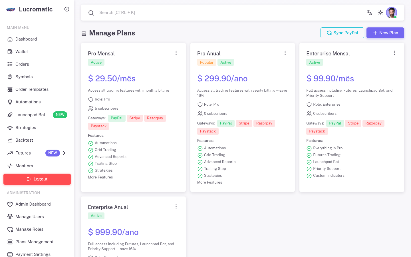The image size is (411, 257).
Task: Select the Backtest chart icon
Action: click(x=10, y=140)
